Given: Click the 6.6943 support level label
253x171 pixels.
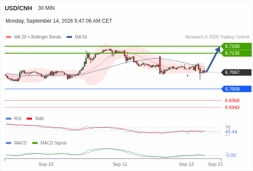Looking at the screenshot, I should (x=232, y=107).
